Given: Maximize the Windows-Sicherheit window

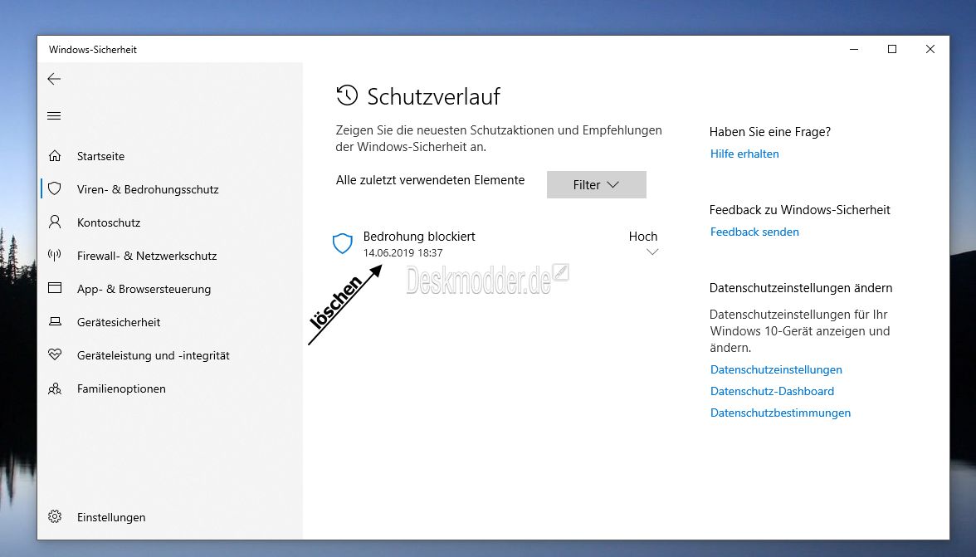Looking at the screenshot, I should 892,49.
